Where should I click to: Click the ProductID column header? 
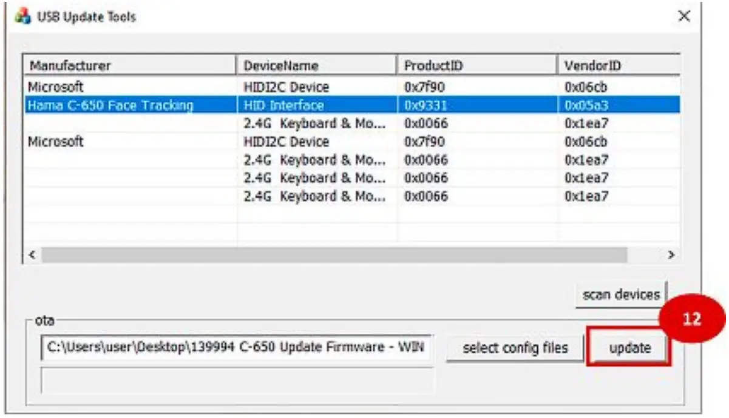point(476,65)
